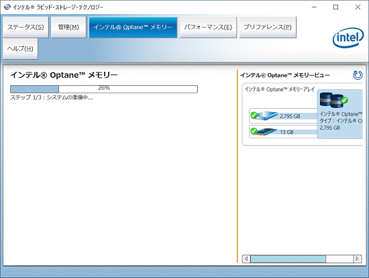Screen dimensions: 369x278
Task: Open the ヘルプ(H) tab
Action: tap(20, 49)
